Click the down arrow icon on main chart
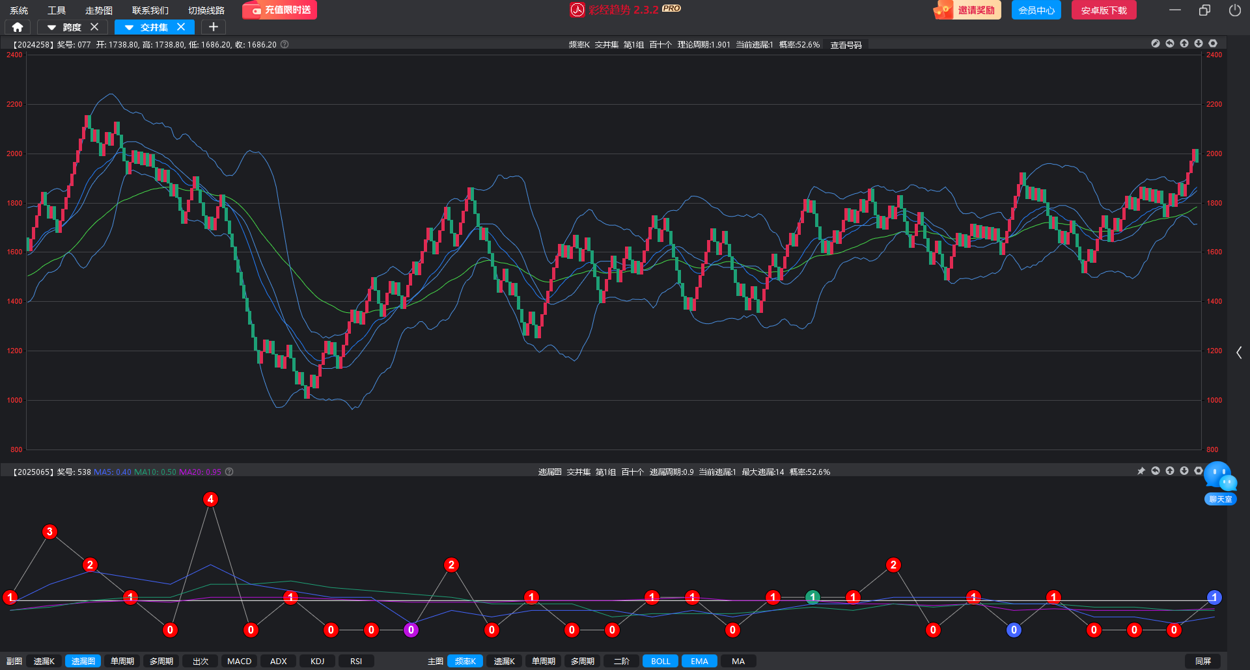 [1199, 44]
